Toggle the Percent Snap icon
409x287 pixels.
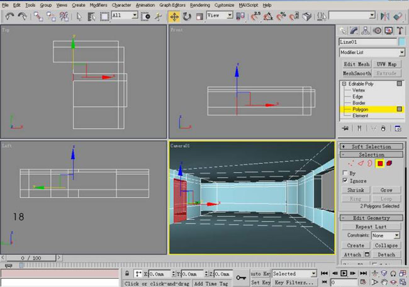(281, 16)
